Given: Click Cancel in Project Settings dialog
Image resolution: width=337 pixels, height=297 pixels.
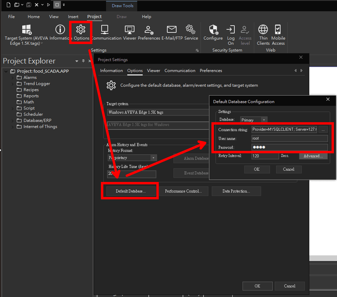Looking at the screenshot, I should [x=289, y=286].
